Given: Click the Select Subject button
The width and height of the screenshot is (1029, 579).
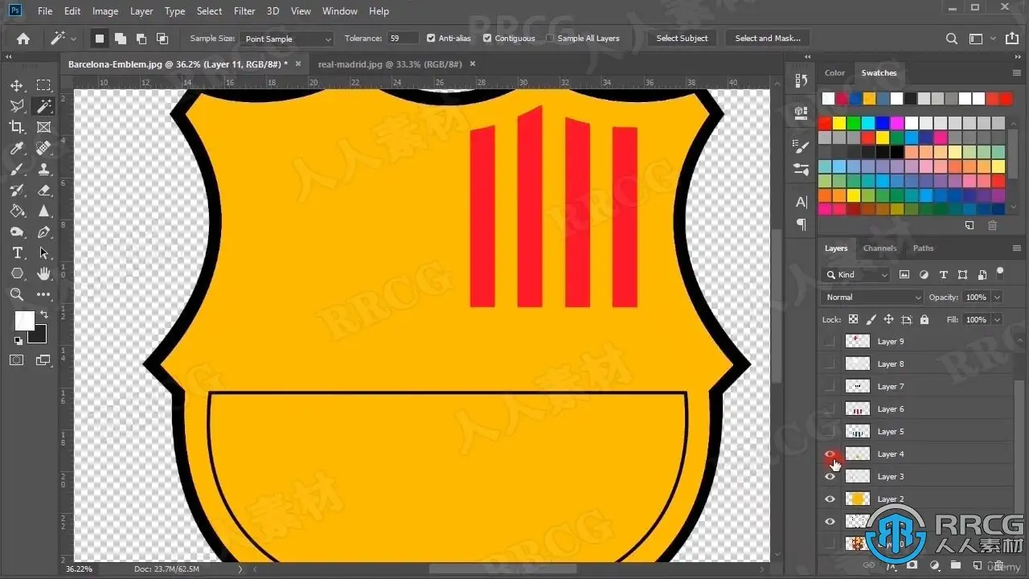Looking at the screenshot, I should coord(682,38).
